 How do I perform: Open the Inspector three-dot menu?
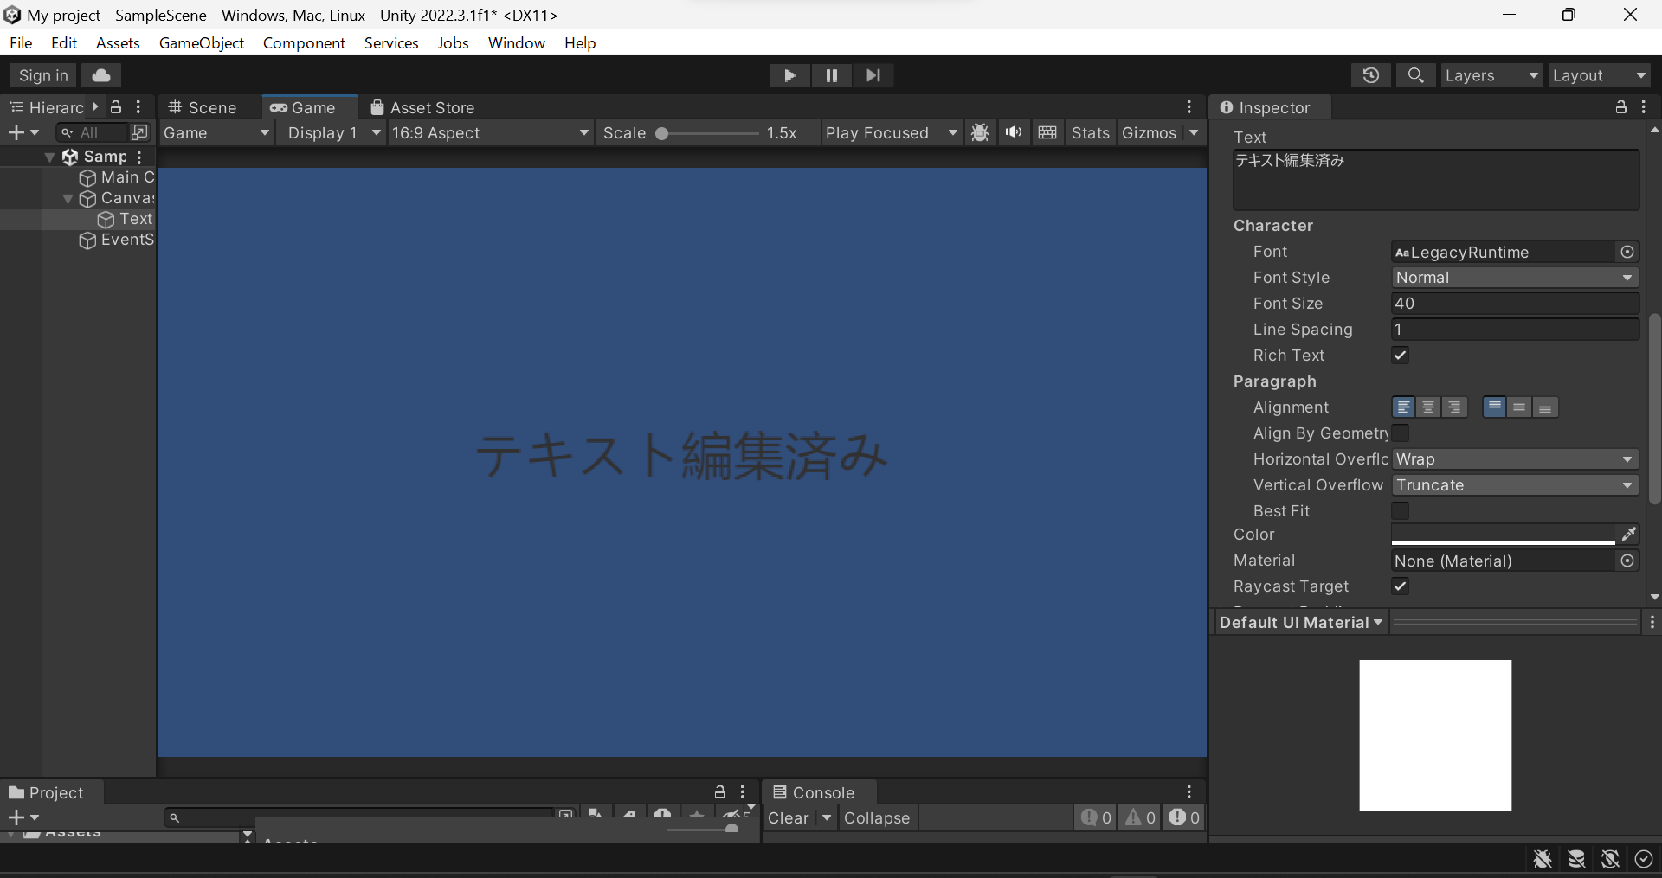[x=1644, y=106]
